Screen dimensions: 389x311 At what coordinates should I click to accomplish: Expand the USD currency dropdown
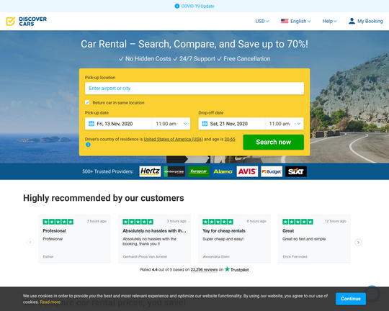(262, 22)
